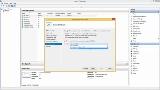Click the Inspect Disk icon
The image size is (160, 90).
click(131, 29)
